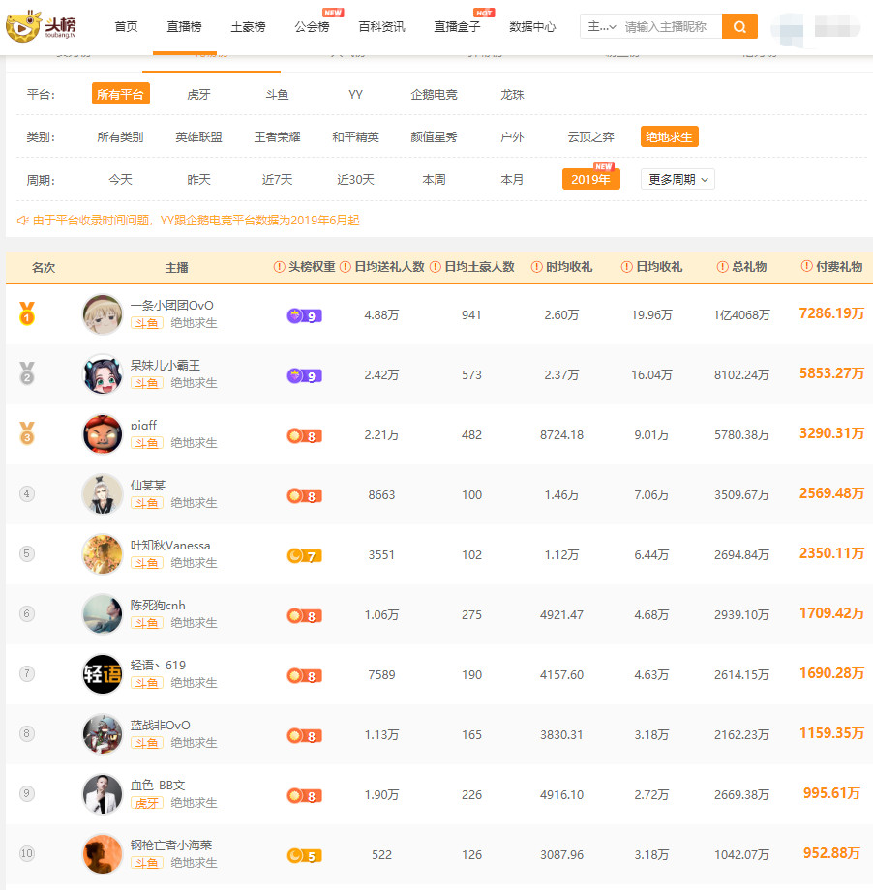Select 今天 period filter
This screenshot has height=890, width=873.
[x=120, y=179]
